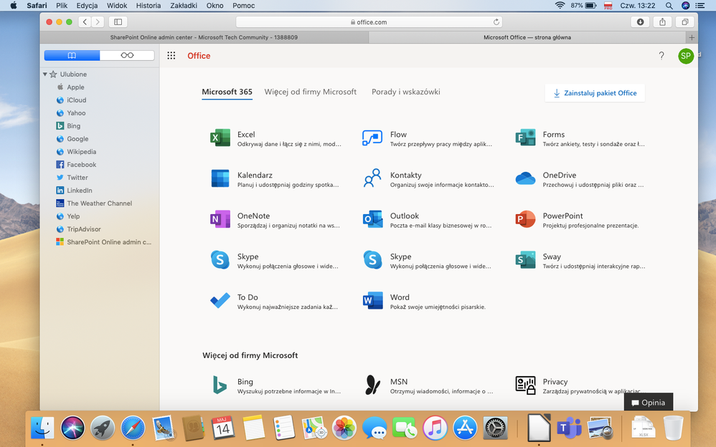
Task: Open the TripAdvisor bookmark
Action: click(x=83, y=229)
